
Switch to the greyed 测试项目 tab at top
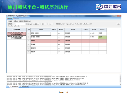(x=16, y=18)
